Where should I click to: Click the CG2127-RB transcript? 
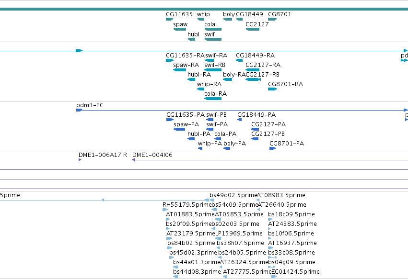point(253,79)
